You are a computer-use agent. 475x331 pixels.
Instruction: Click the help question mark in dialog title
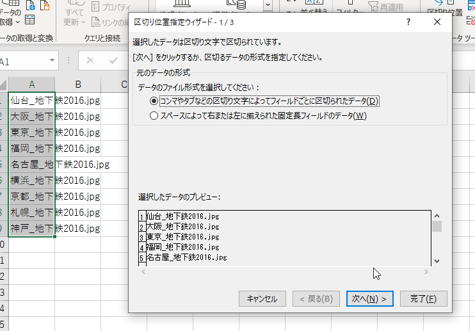tap(408, 22)
